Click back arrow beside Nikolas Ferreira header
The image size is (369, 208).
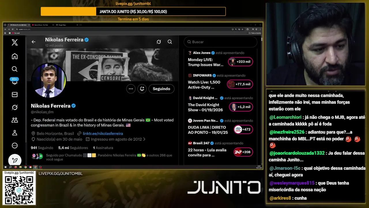33,42
